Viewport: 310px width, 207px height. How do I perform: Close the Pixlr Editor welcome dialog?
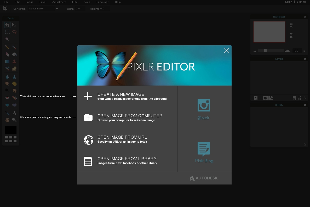point(227,51)
